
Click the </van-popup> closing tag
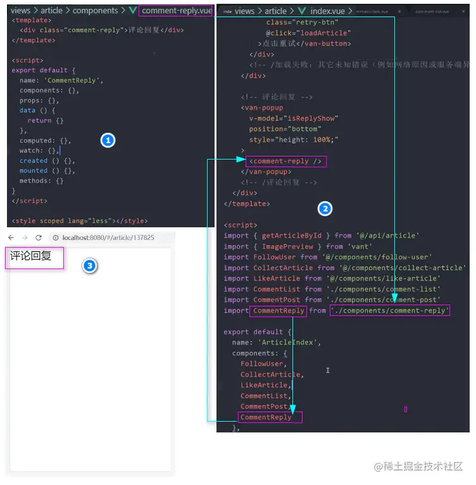point(266,172)
